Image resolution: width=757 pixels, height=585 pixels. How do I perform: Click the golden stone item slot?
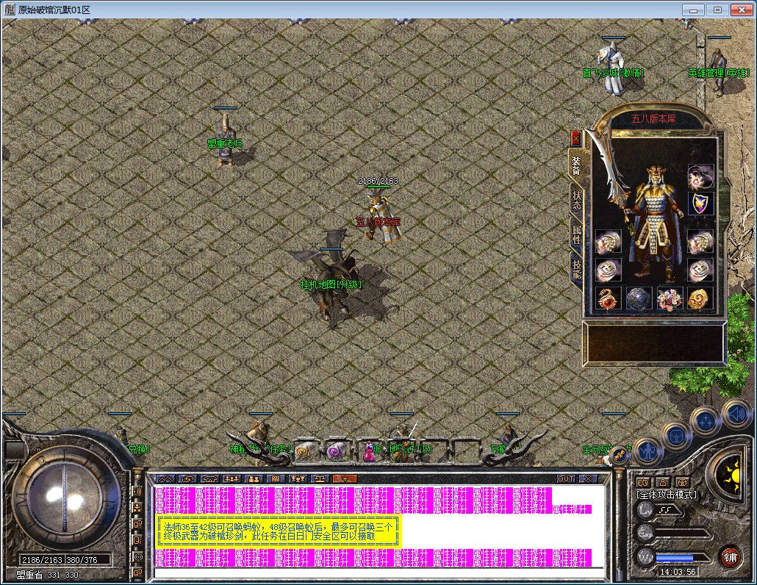click(x=700, y=299)
